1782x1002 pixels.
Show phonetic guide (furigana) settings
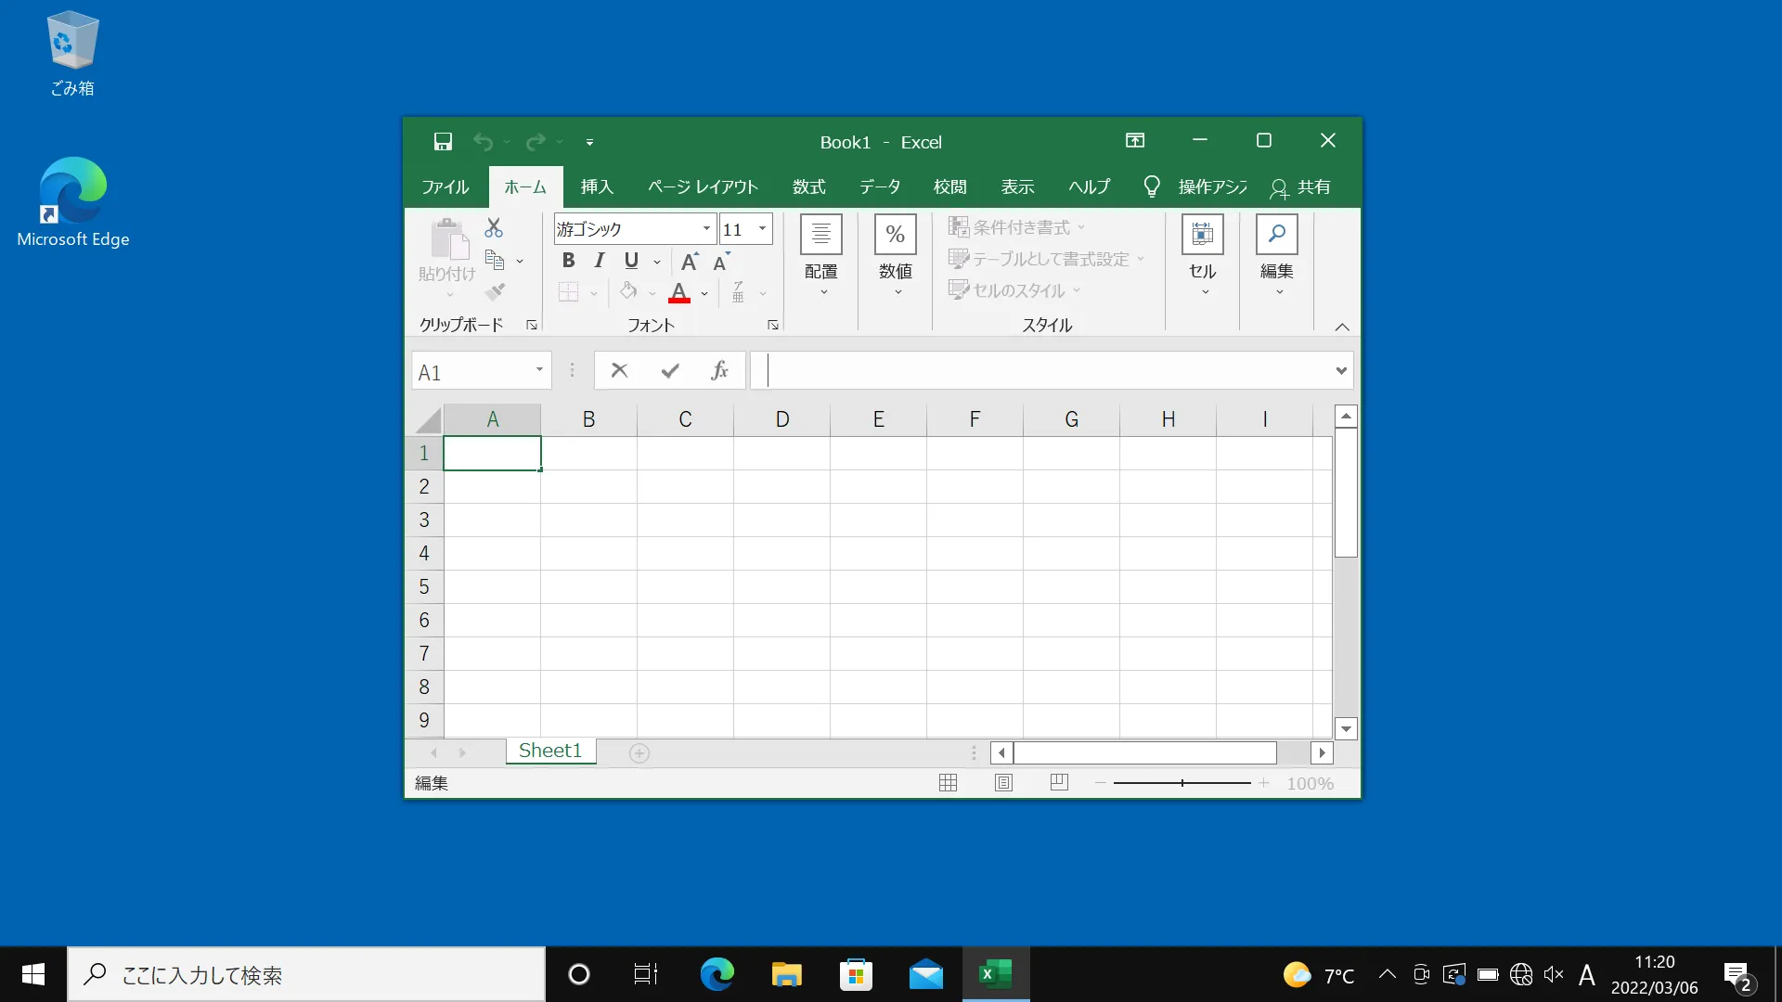pyautogui.click(x=739, y=292)
